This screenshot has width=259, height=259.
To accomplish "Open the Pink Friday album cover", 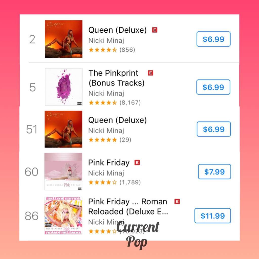I will 63,171.
